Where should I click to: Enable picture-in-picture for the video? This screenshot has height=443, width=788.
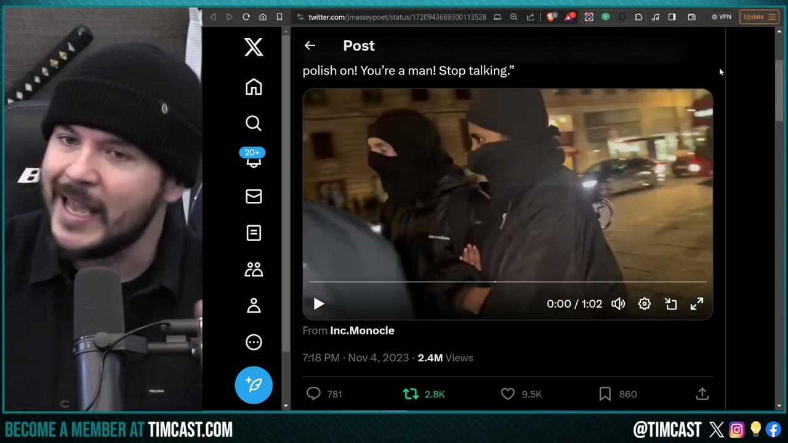(671, 304)
